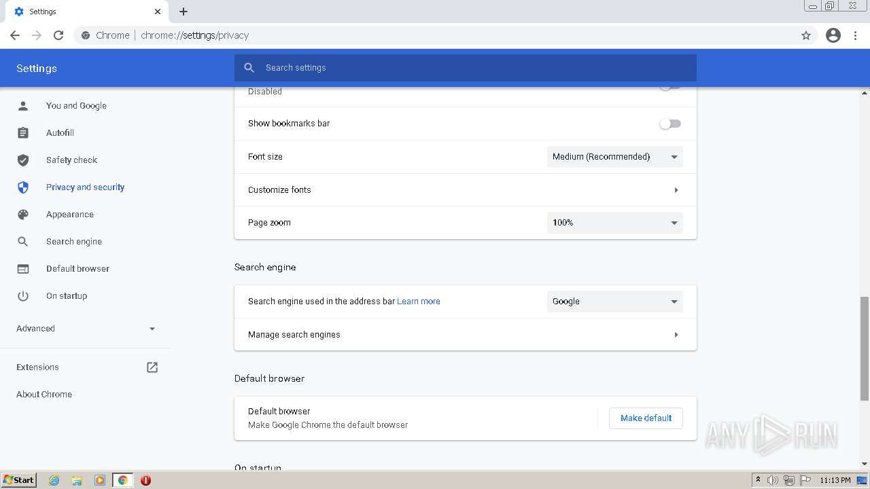Open the file explorer from the taskbar
The image size is (870, 489).
(x=77, y=480)
